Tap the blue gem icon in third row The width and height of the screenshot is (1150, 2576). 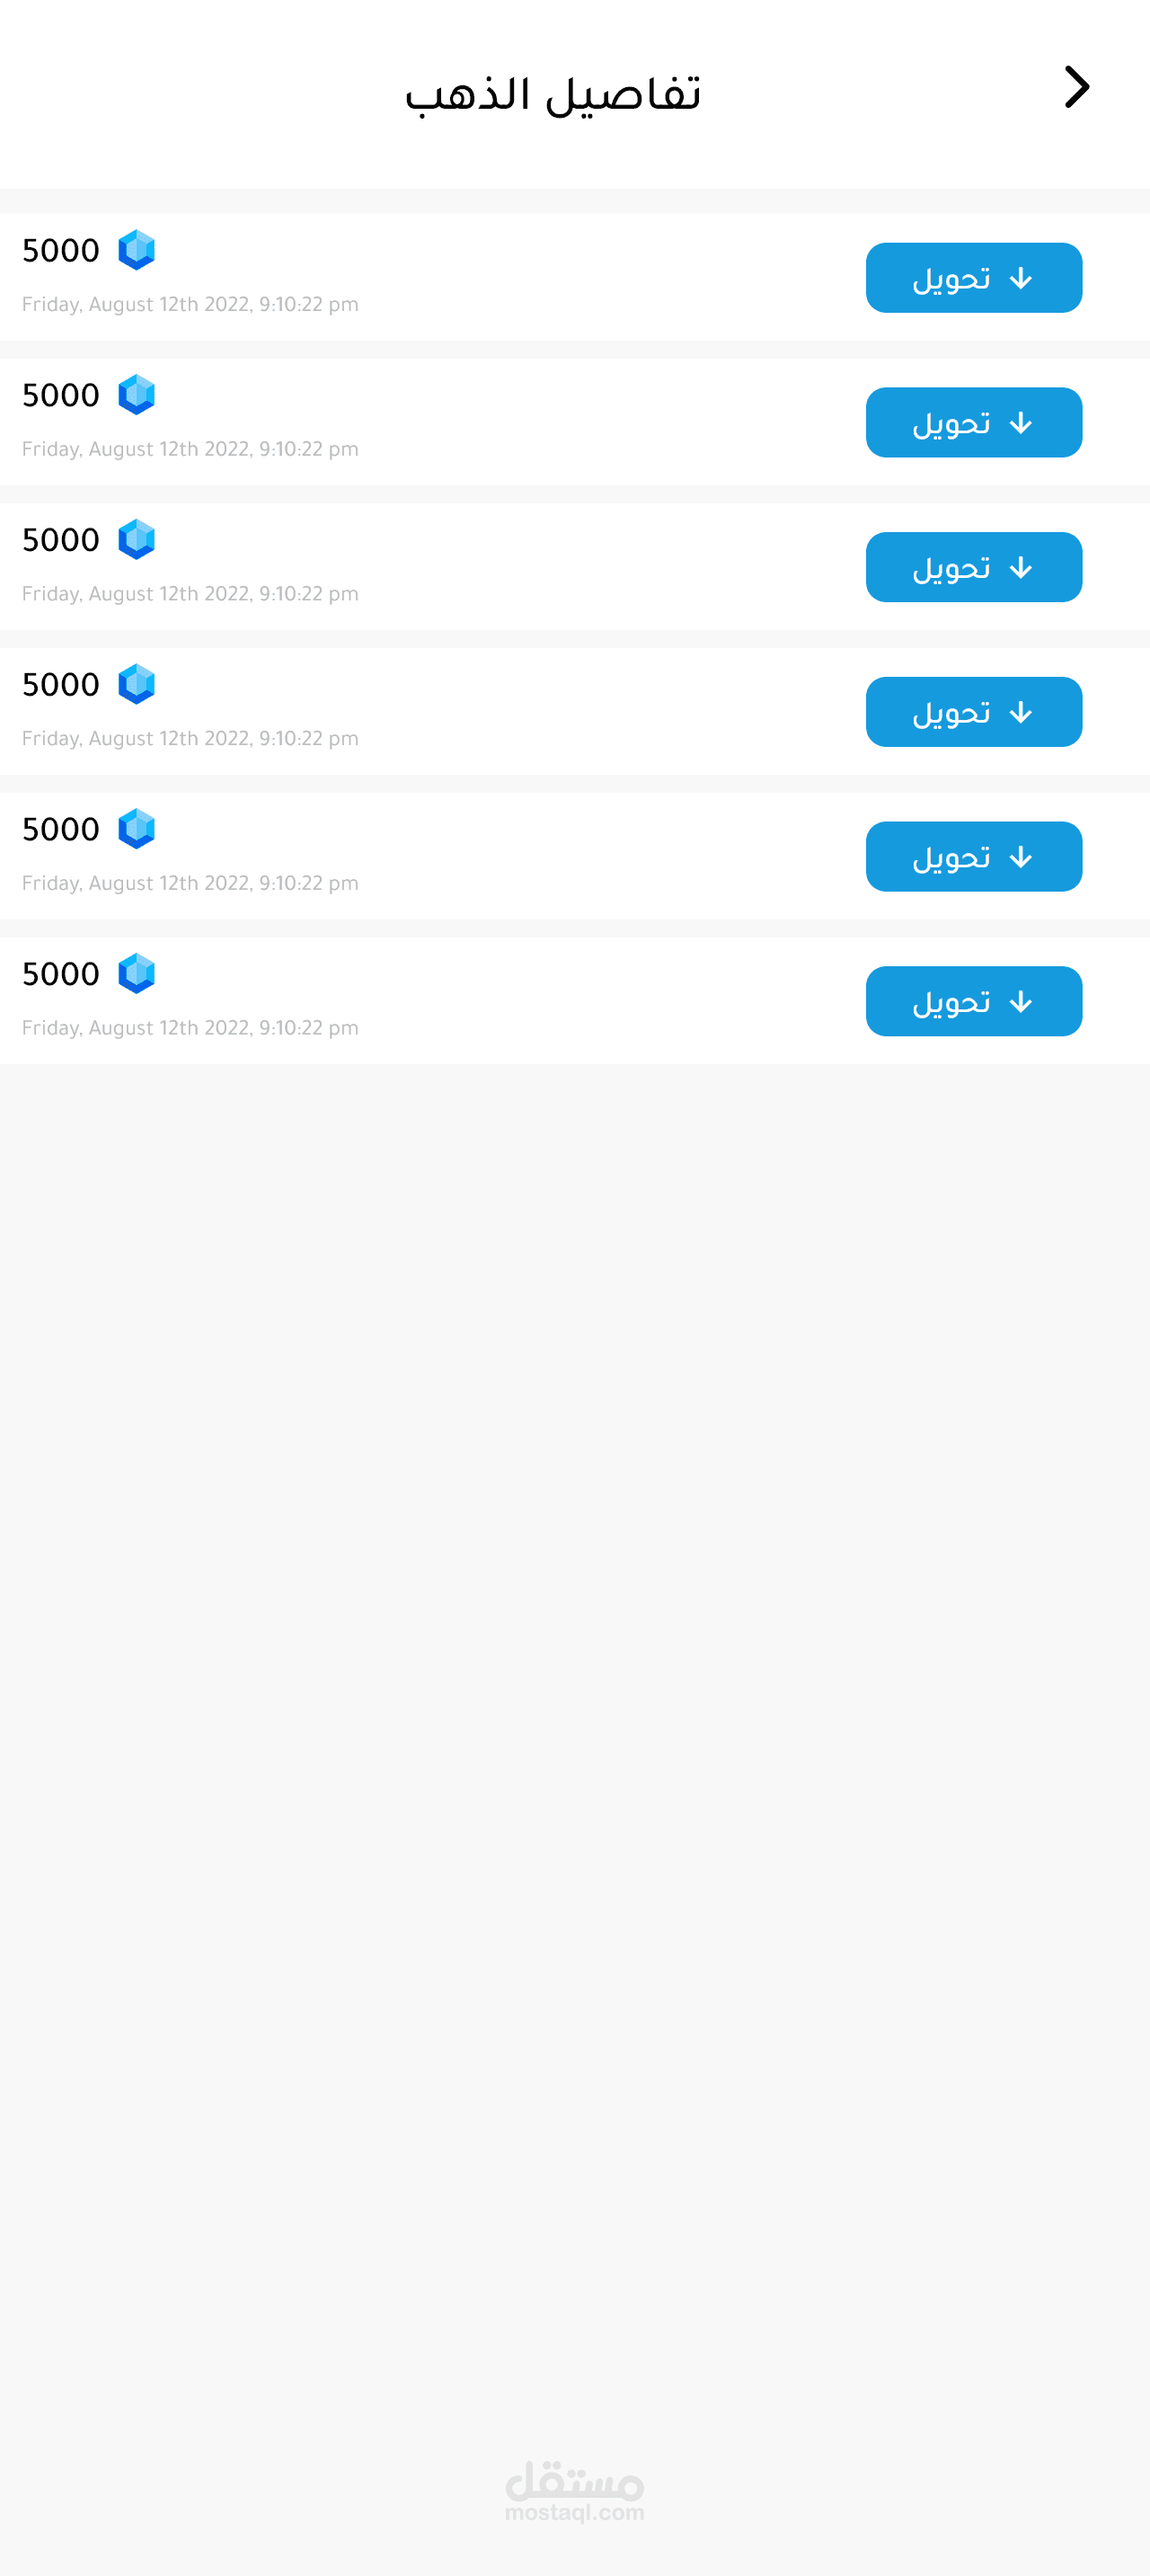point(137,540)
